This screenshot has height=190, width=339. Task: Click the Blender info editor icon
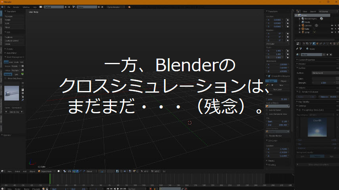[x=2, y=7]
